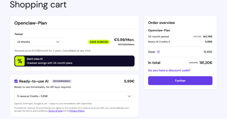Click the Nexos AI Credits 5 line item

tap(159, 42)
